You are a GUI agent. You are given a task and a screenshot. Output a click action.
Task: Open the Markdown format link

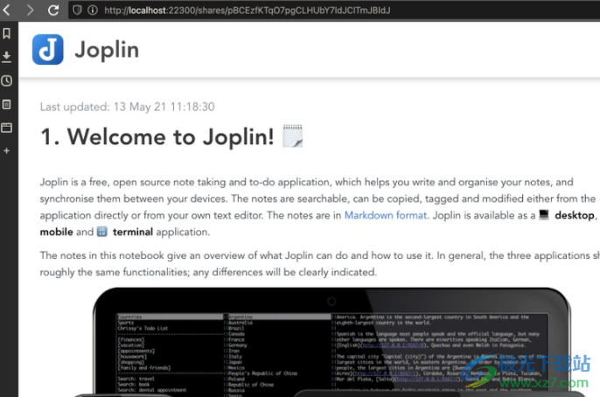(386, 215)
